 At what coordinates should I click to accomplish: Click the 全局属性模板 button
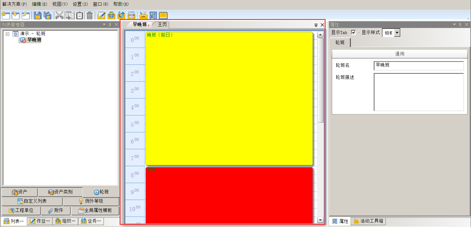pyautogui.click(x=95, y=211)
